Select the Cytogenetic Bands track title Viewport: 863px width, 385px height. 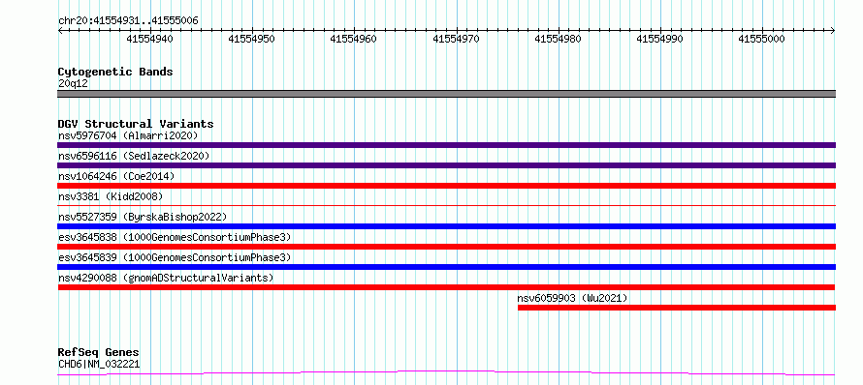point(115,72)
